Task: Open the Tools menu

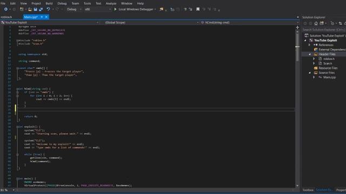Action: [x=87, y=3]
